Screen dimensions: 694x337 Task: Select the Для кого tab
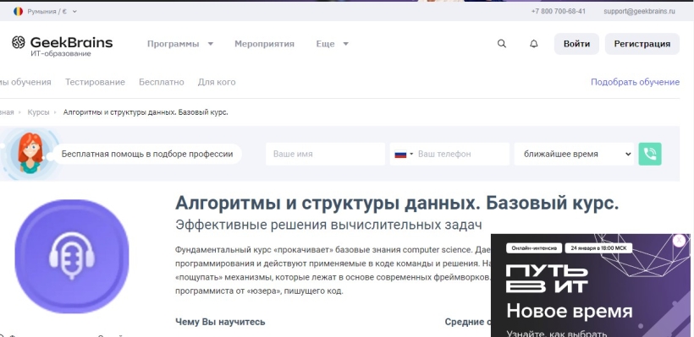217,82
